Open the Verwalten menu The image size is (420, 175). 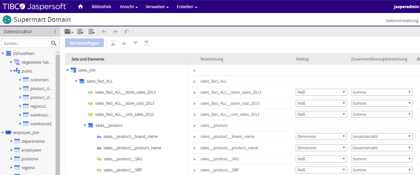pyautogui.click(x=157, y=7)
